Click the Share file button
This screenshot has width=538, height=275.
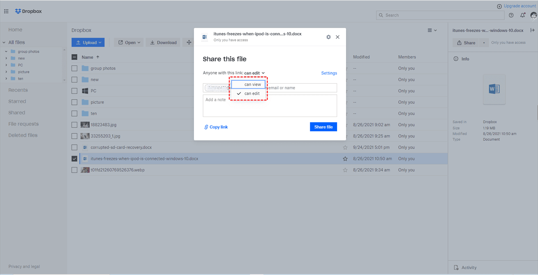(x=323, y=127)
